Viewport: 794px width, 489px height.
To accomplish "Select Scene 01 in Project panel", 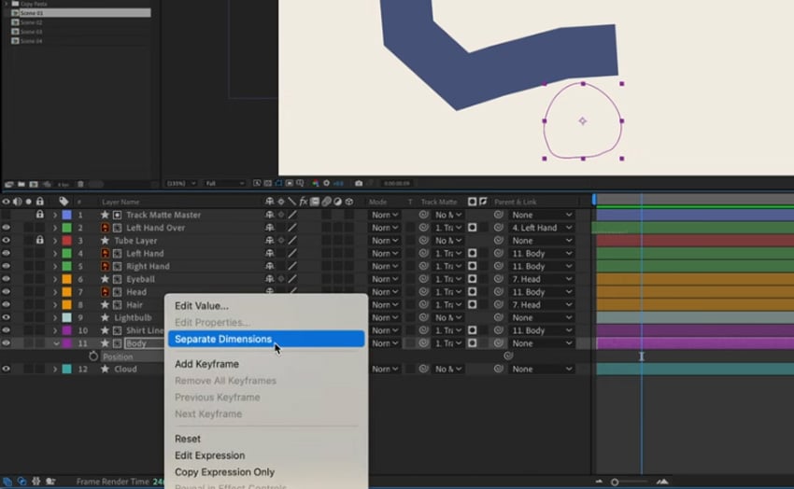I will click(80, 13).
